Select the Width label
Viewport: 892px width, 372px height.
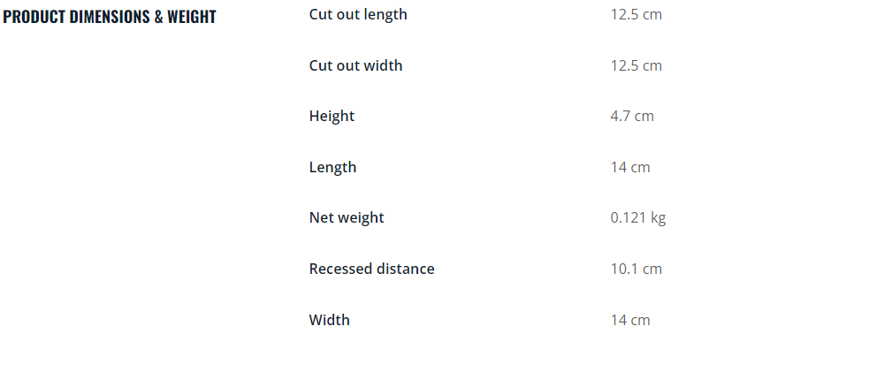coord(330,320)
